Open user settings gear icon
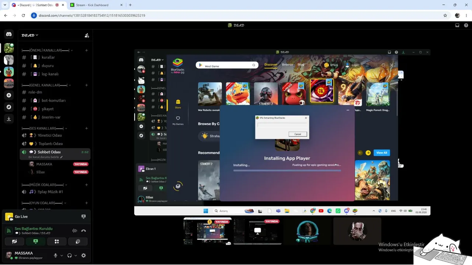The image size is (472, 265). (x=84, y=255)
